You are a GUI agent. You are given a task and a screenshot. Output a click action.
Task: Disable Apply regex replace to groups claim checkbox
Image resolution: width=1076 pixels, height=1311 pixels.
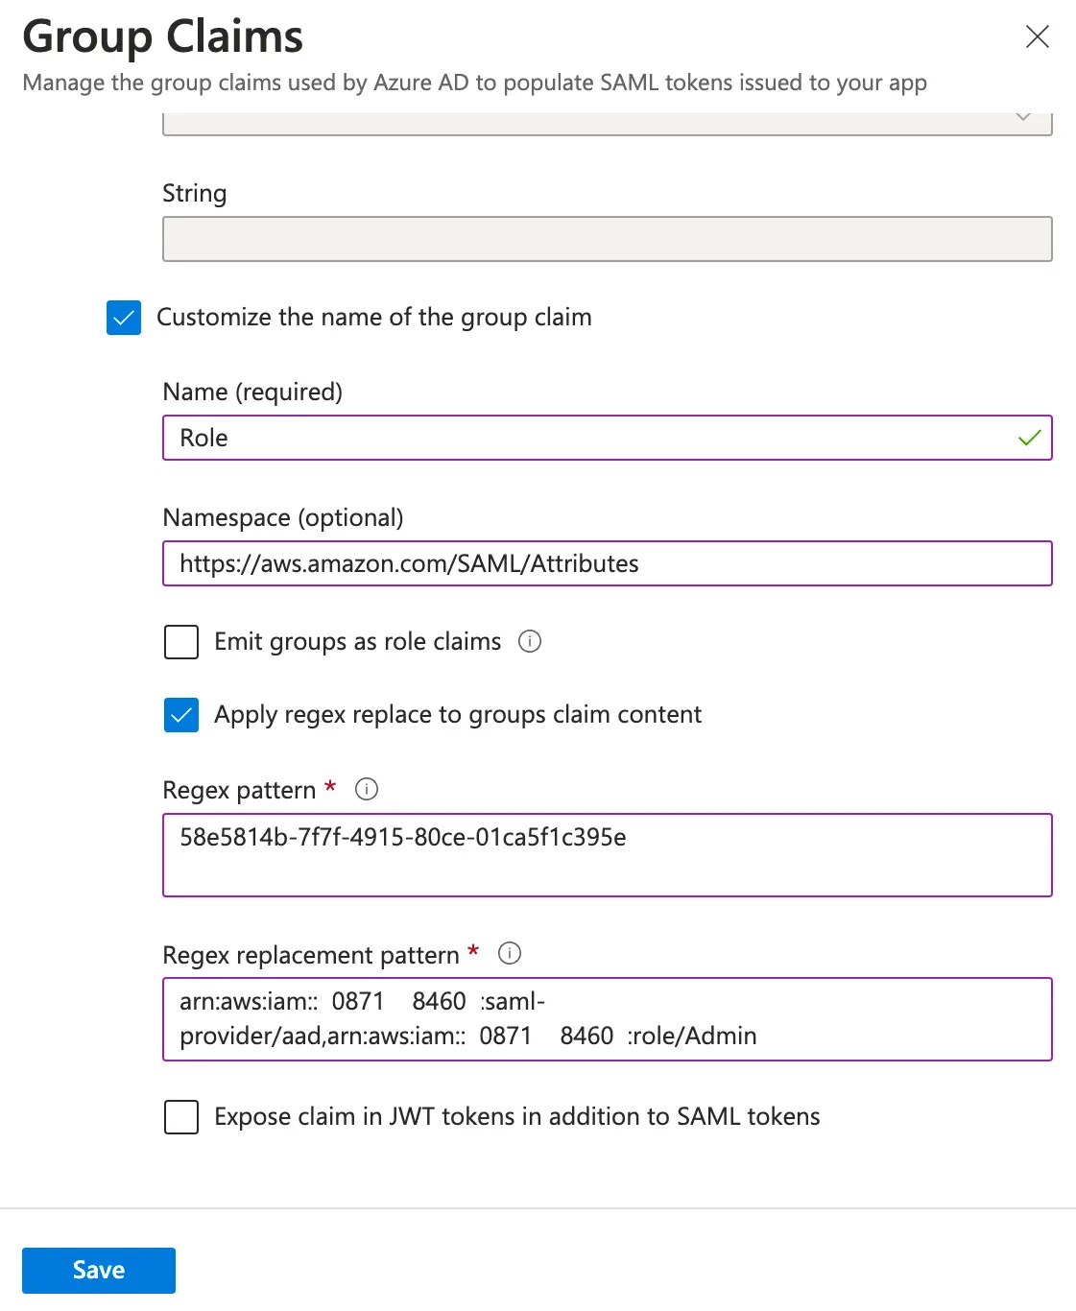click(x=181, y=715)
